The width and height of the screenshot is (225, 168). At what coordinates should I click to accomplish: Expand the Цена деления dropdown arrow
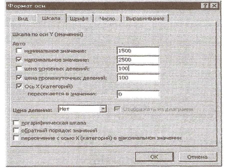103,109
